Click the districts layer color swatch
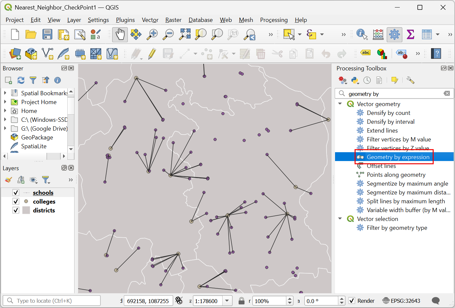The image size is (455, 308). 26,210
